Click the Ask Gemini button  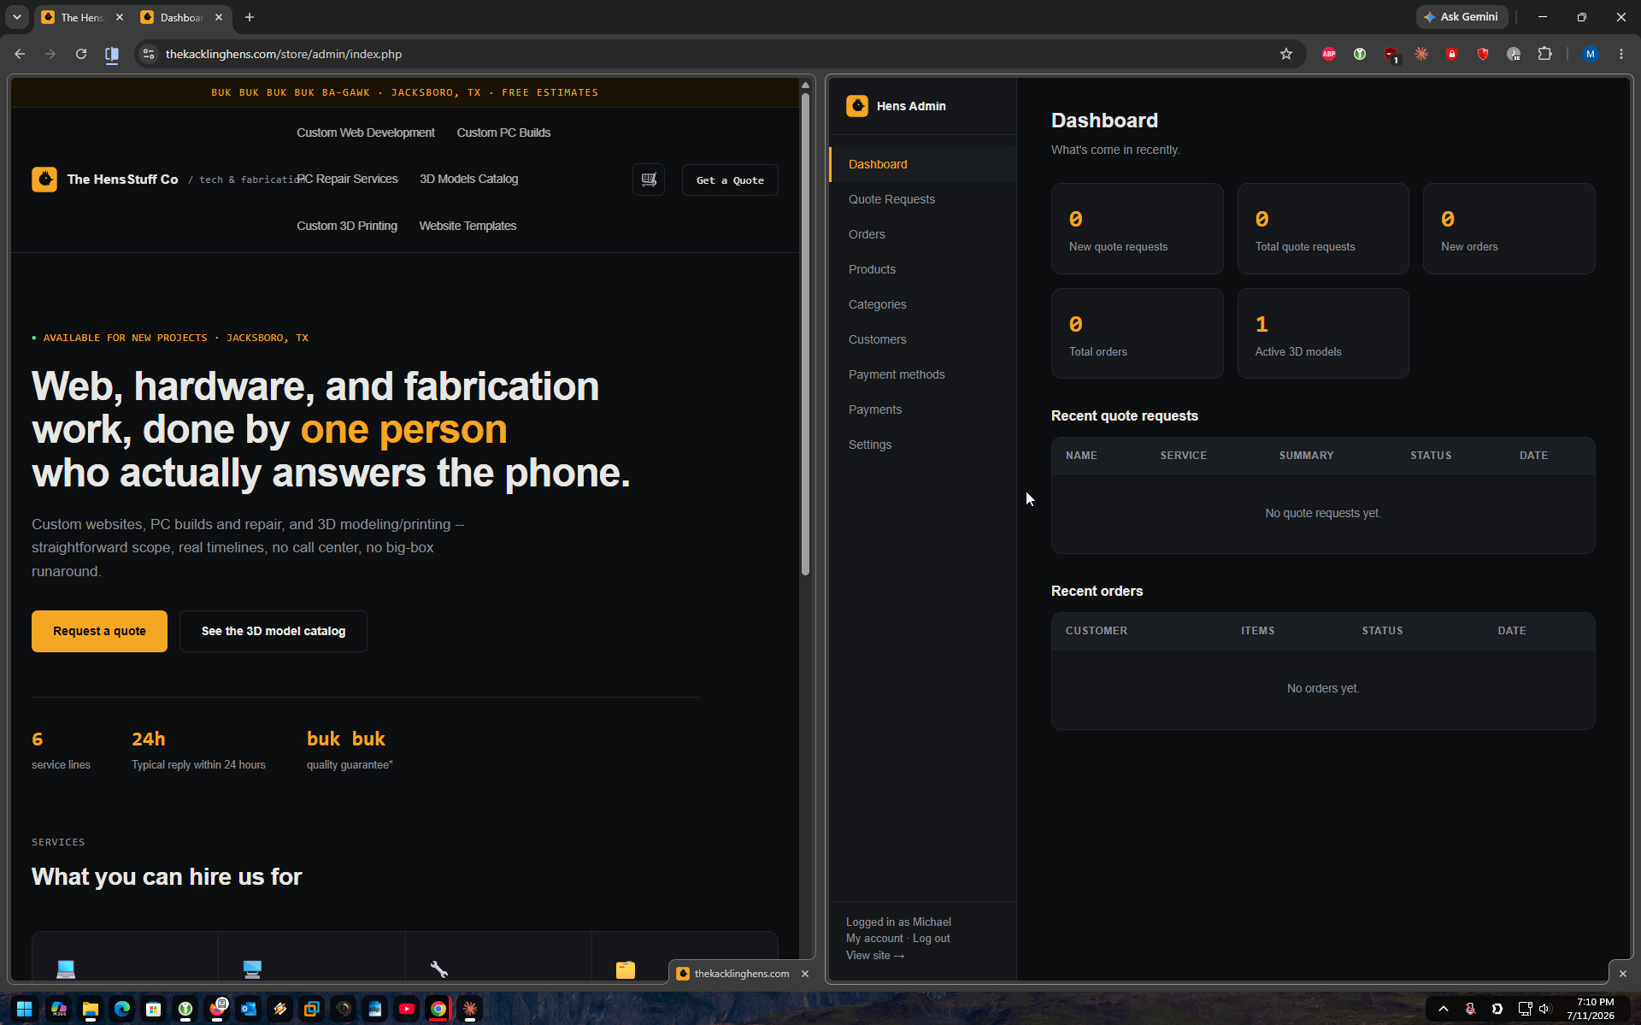(1462, 17)
